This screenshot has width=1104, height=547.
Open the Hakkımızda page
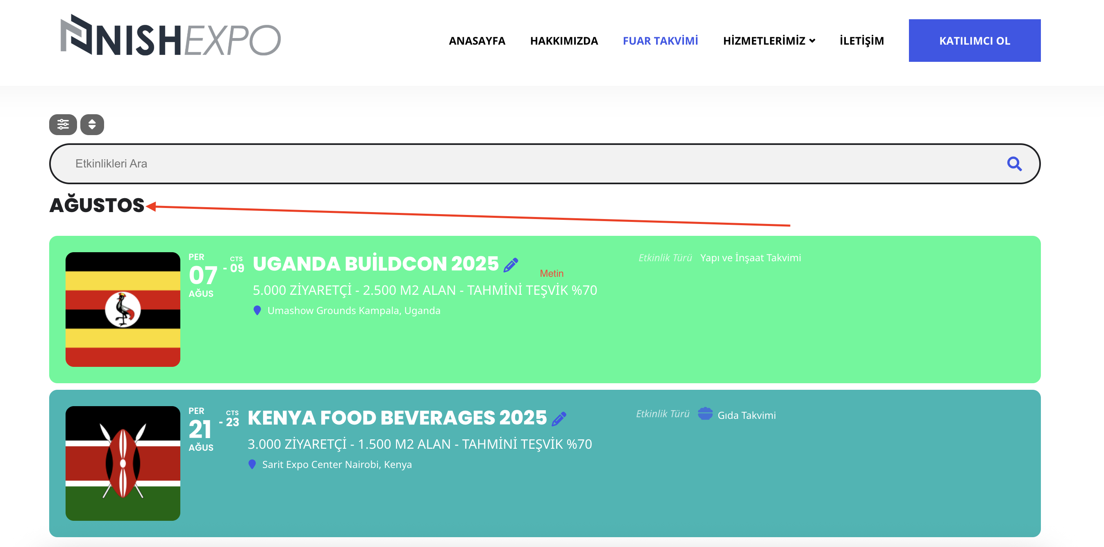(x=564, y=41)
